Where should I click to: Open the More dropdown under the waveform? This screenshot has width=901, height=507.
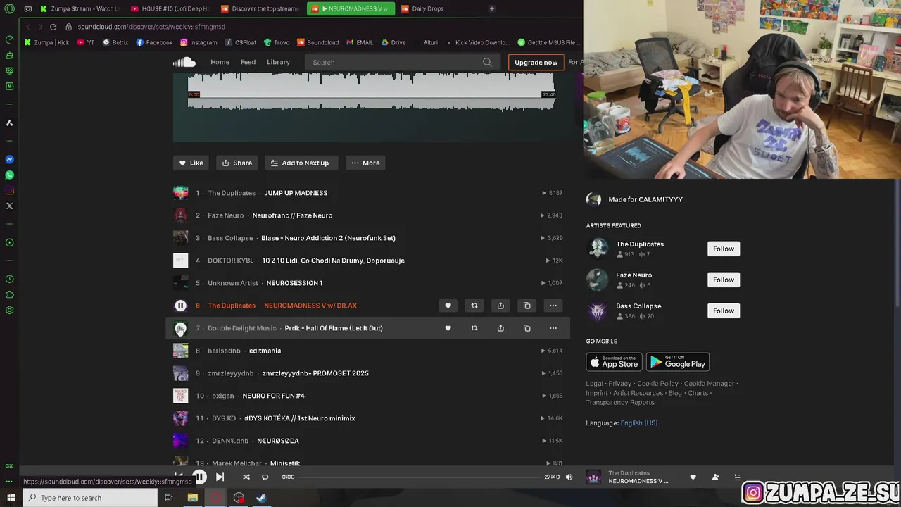tap(365, 163)
